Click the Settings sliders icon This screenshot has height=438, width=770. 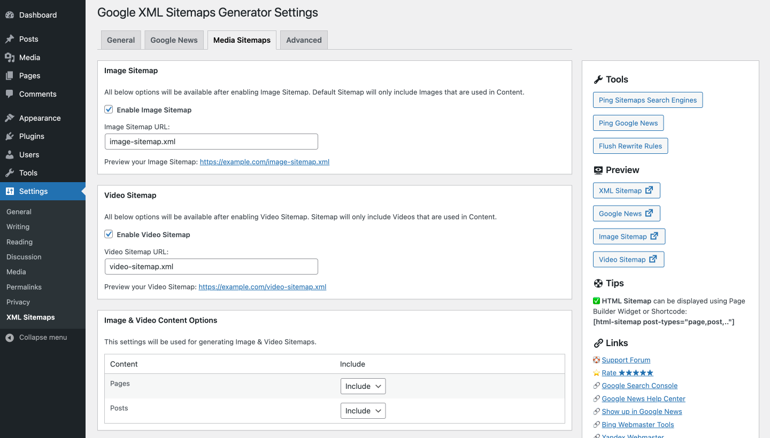[x=10, y=191]
